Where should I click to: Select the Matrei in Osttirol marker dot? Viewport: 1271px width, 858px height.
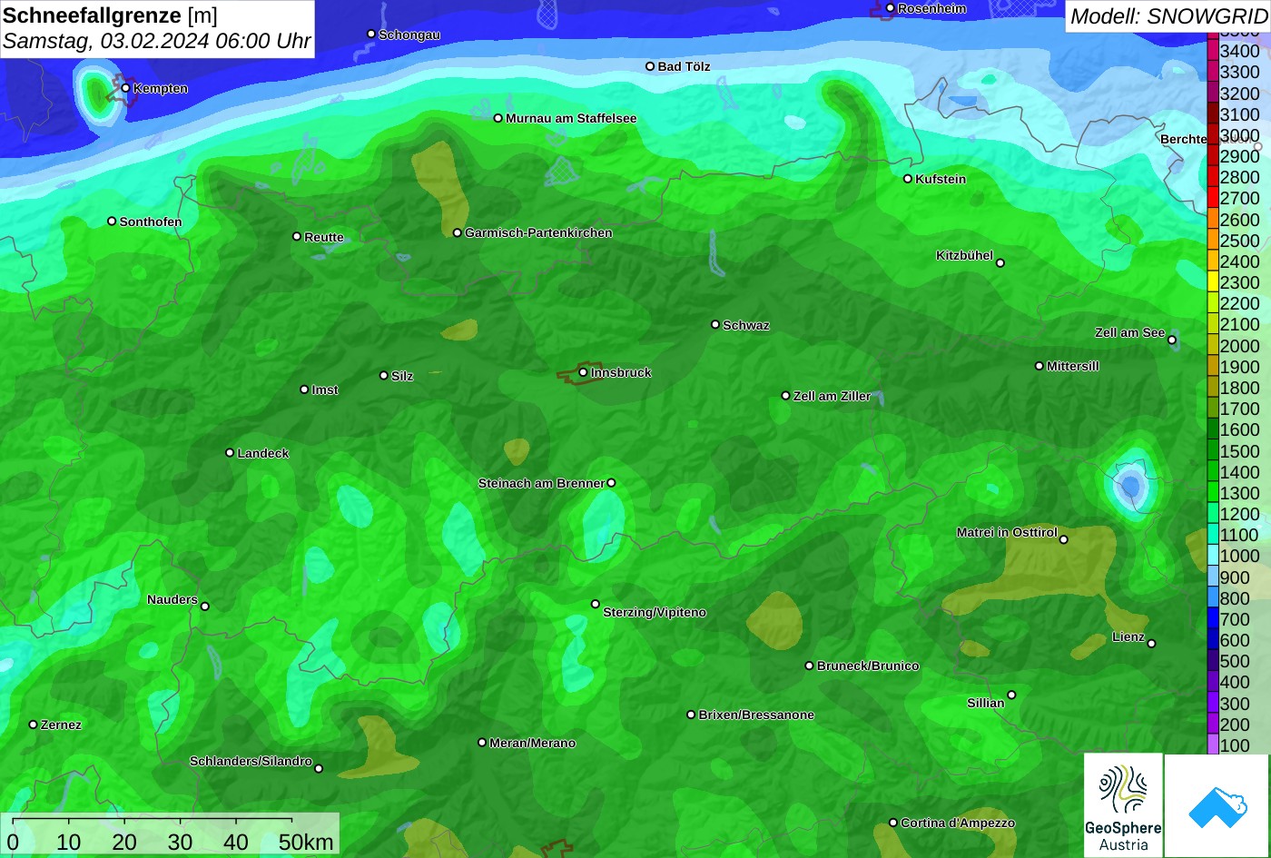1064,539
